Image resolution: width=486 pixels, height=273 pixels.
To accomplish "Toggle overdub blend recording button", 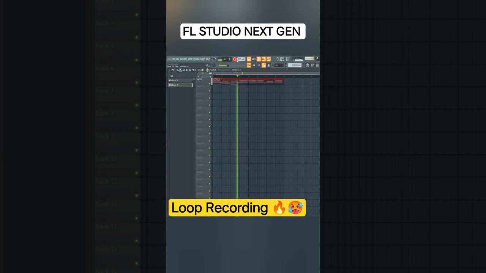I will (x=264, y=59).
